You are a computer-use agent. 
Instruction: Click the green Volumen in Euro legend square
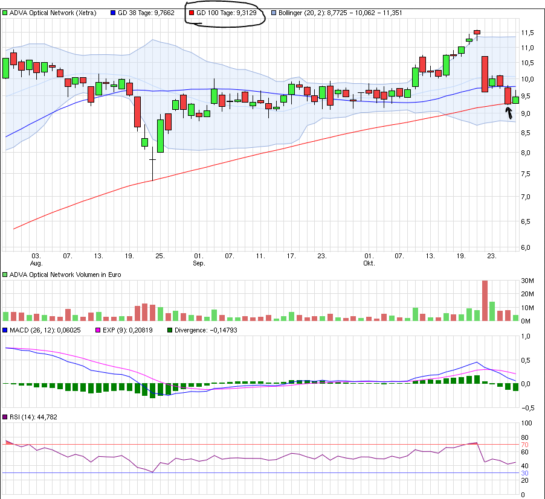pyautogui.click(x=5, y=275)
